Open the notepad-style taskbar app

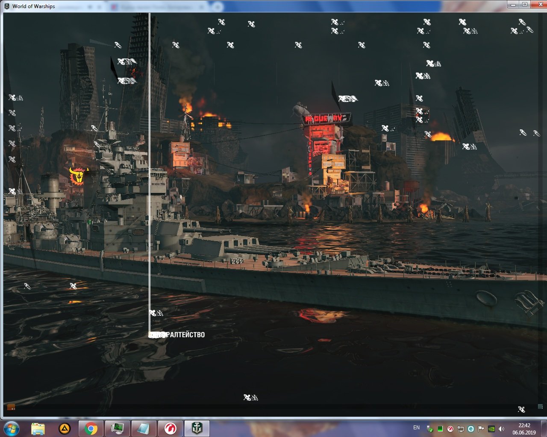144,428
